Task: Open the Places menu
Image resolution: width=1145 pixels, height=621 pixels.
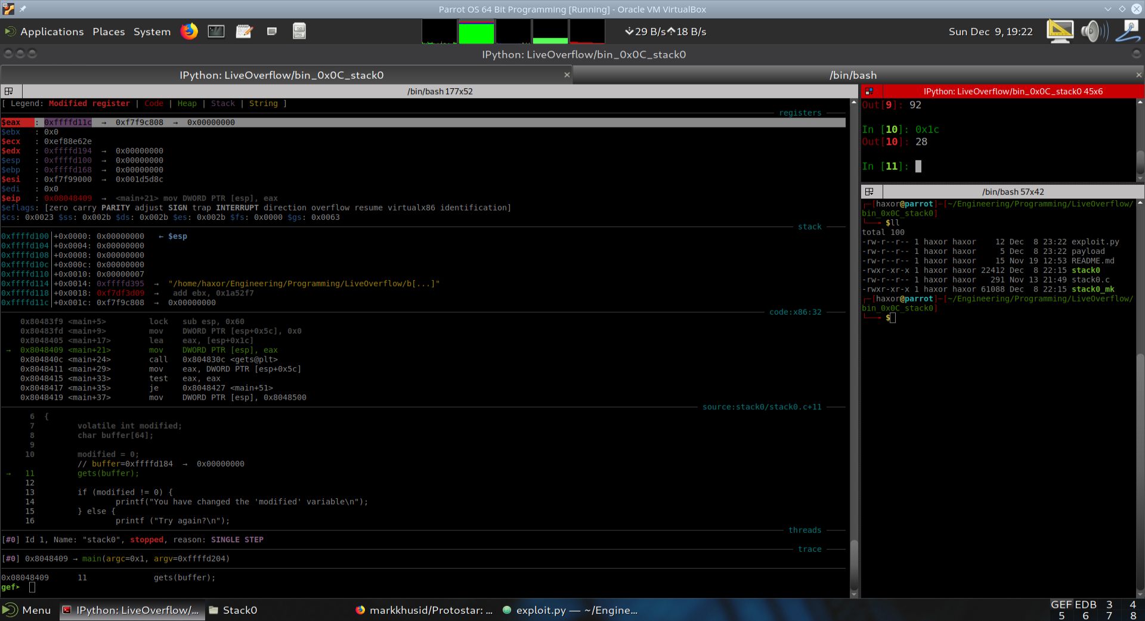Action: point(109,32)
